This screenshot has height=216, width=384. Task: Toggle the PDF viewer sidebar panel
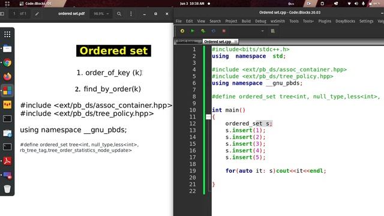2,14
